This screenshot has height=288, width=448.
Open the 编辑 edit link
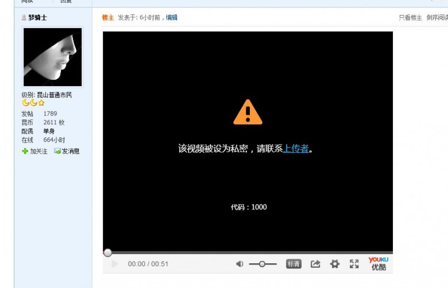171,17
